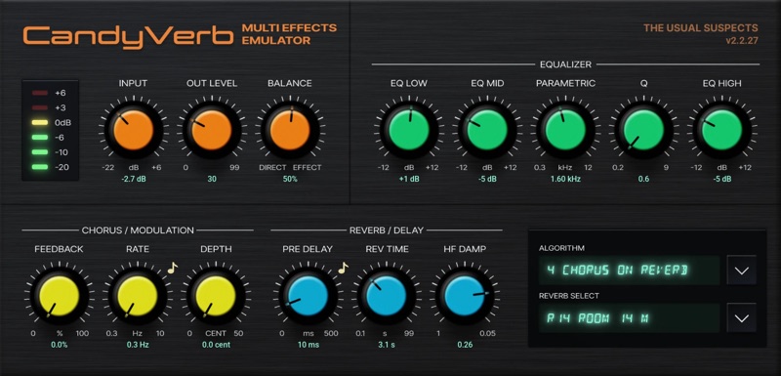The width and height of the screenshot is (781, 376).
Task: Click the FEEDBACK yellow knob
Action: (x=60, y=296)
